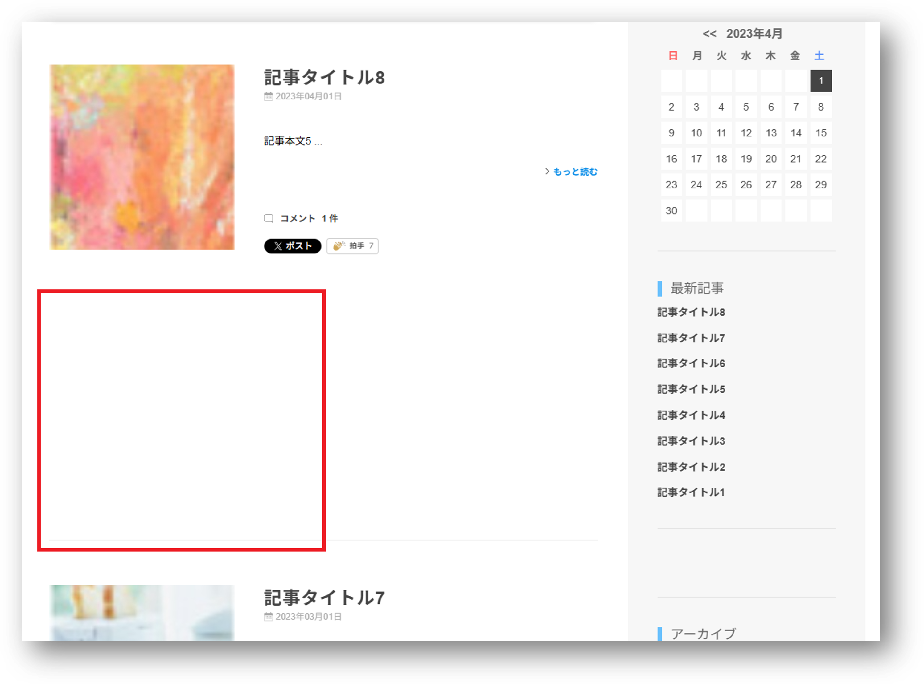Open 記事タイトル3 in latest articles
Screen dimensions: 924x685
[691, 441]
